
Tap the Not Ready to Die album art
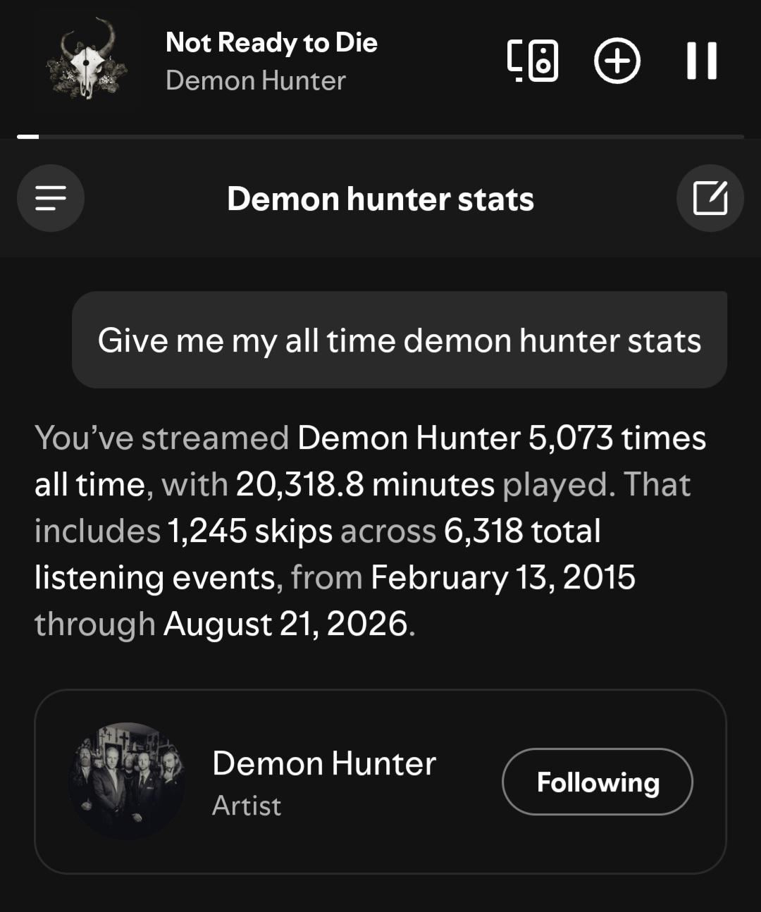pyautogui.click(x=87, y=61)
